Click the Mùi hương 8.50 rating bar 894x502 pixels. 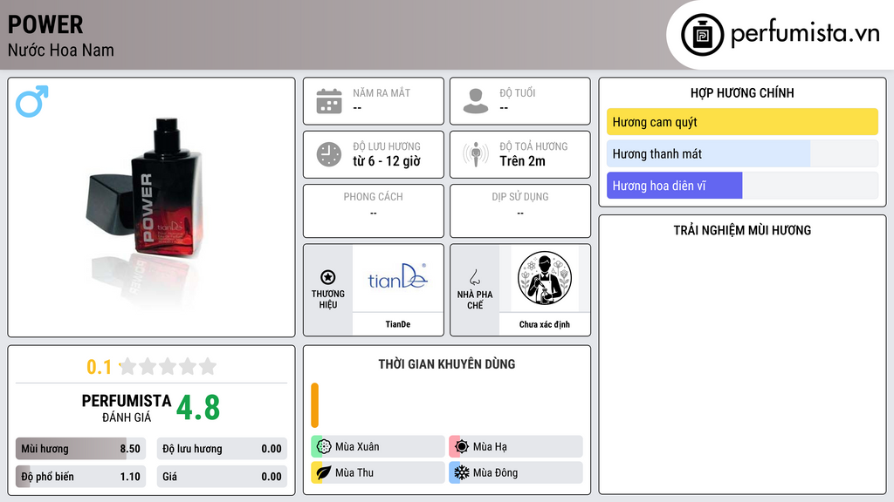point(80,449)
